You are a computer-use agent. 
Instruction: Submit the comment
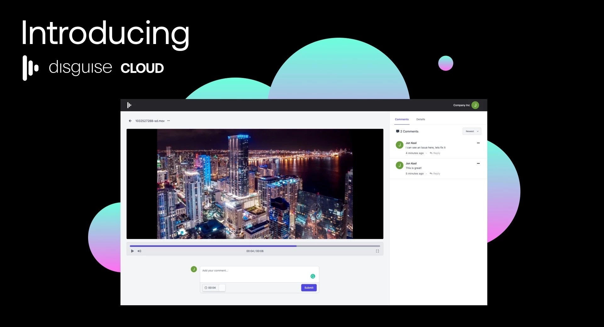(309, 288)
